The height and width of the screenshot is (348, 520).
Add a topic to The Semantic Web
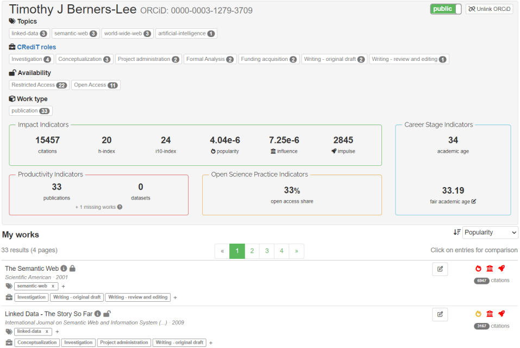tap(64, 287)
